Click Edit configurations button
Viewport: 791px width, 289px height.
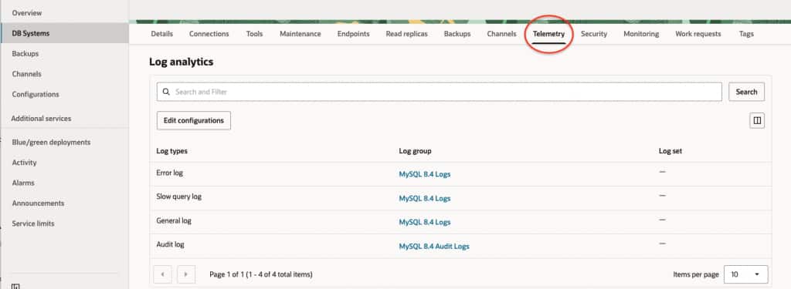(x=194, y=121)
